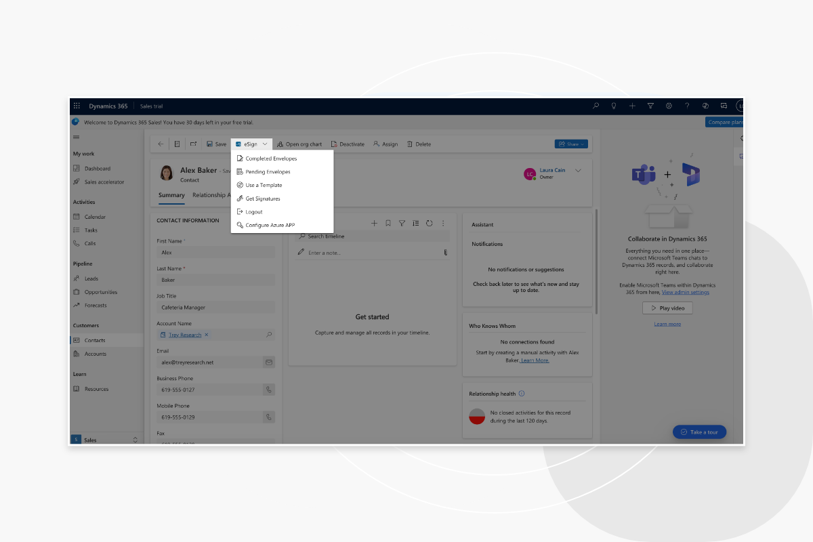813x542 pixels.
Task: Switch to the Summary tab
Action: (x=171, y=195)
